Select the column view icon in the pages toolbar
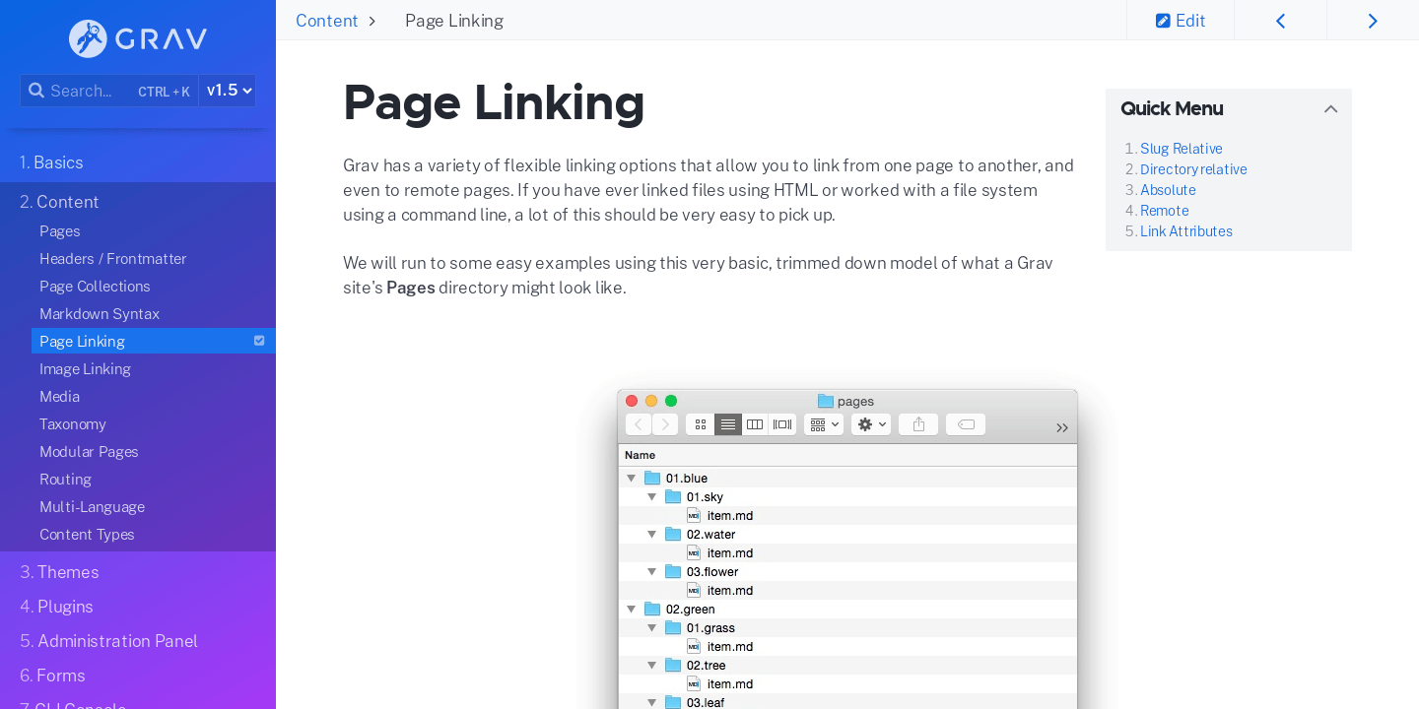 tap(755, 423)
